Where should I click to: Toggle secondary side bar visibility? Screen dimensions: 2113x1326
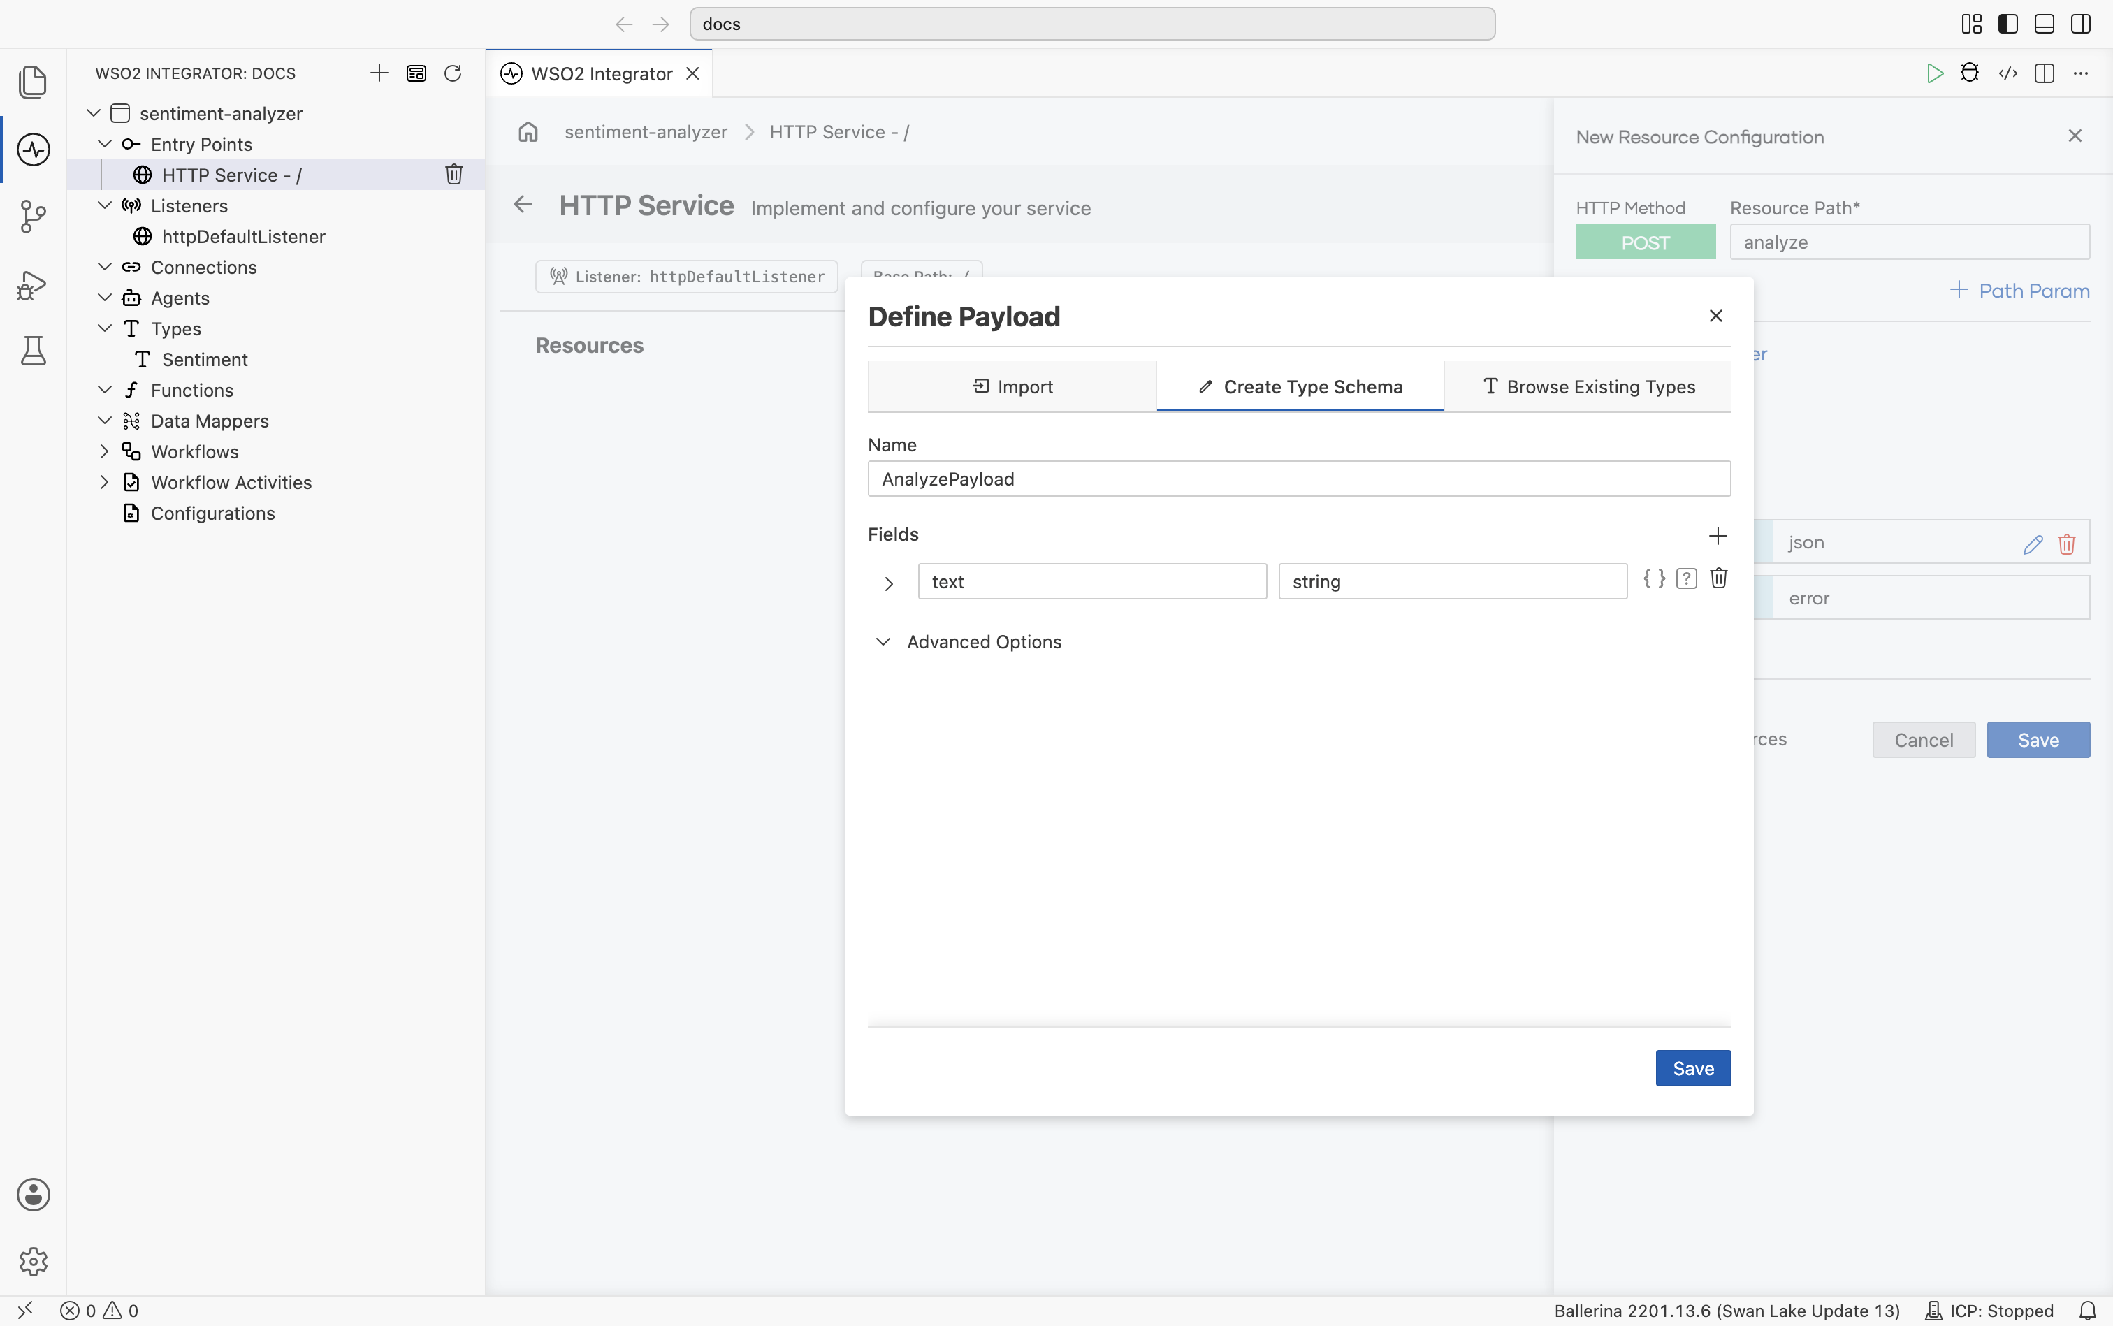click(2081, 24)
